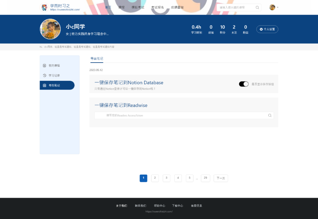Click the small user avatar in top bar

pyautogui.click(x=272, y=7)
